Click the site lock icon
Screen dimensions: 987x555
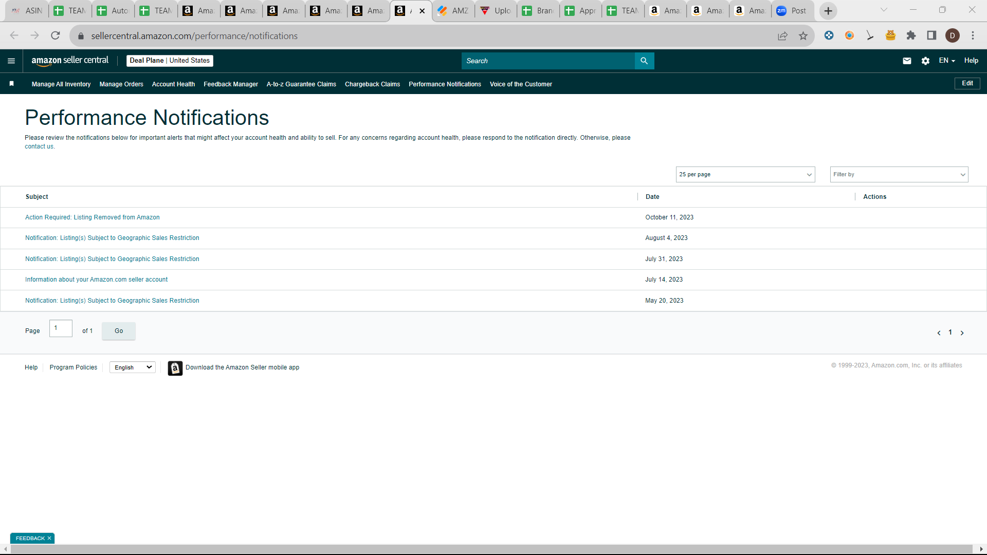click(81, 36)
